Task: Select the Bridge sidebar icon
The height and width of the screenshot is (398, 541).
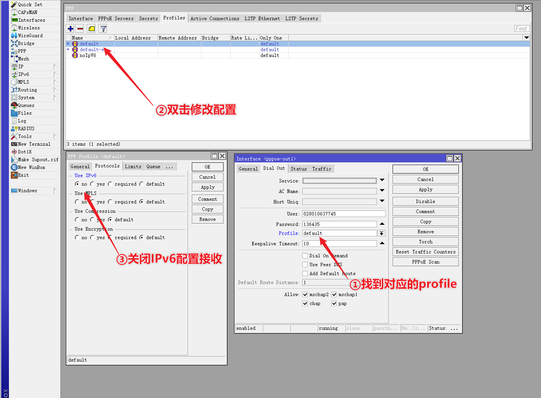Action: pyautogui.click(x=14, y=43)
